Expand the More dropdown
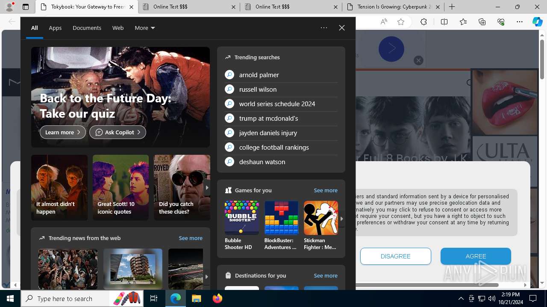 (145, 28)
